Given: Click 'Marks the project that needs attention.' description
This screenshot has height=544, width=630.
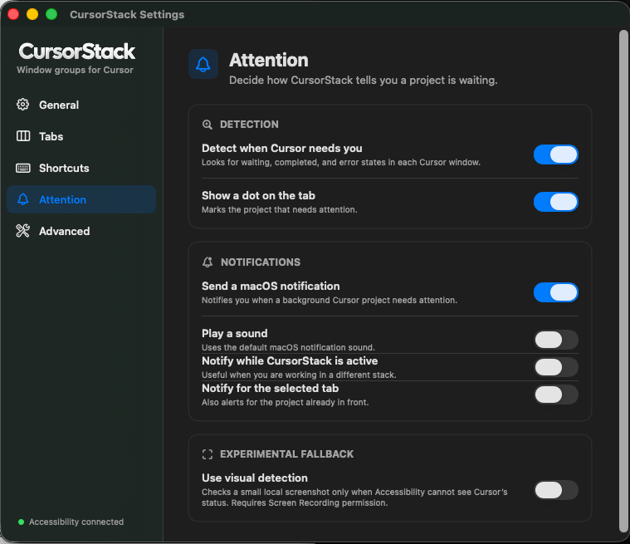Looking at the screenshot, I should (x=279, y=209).
